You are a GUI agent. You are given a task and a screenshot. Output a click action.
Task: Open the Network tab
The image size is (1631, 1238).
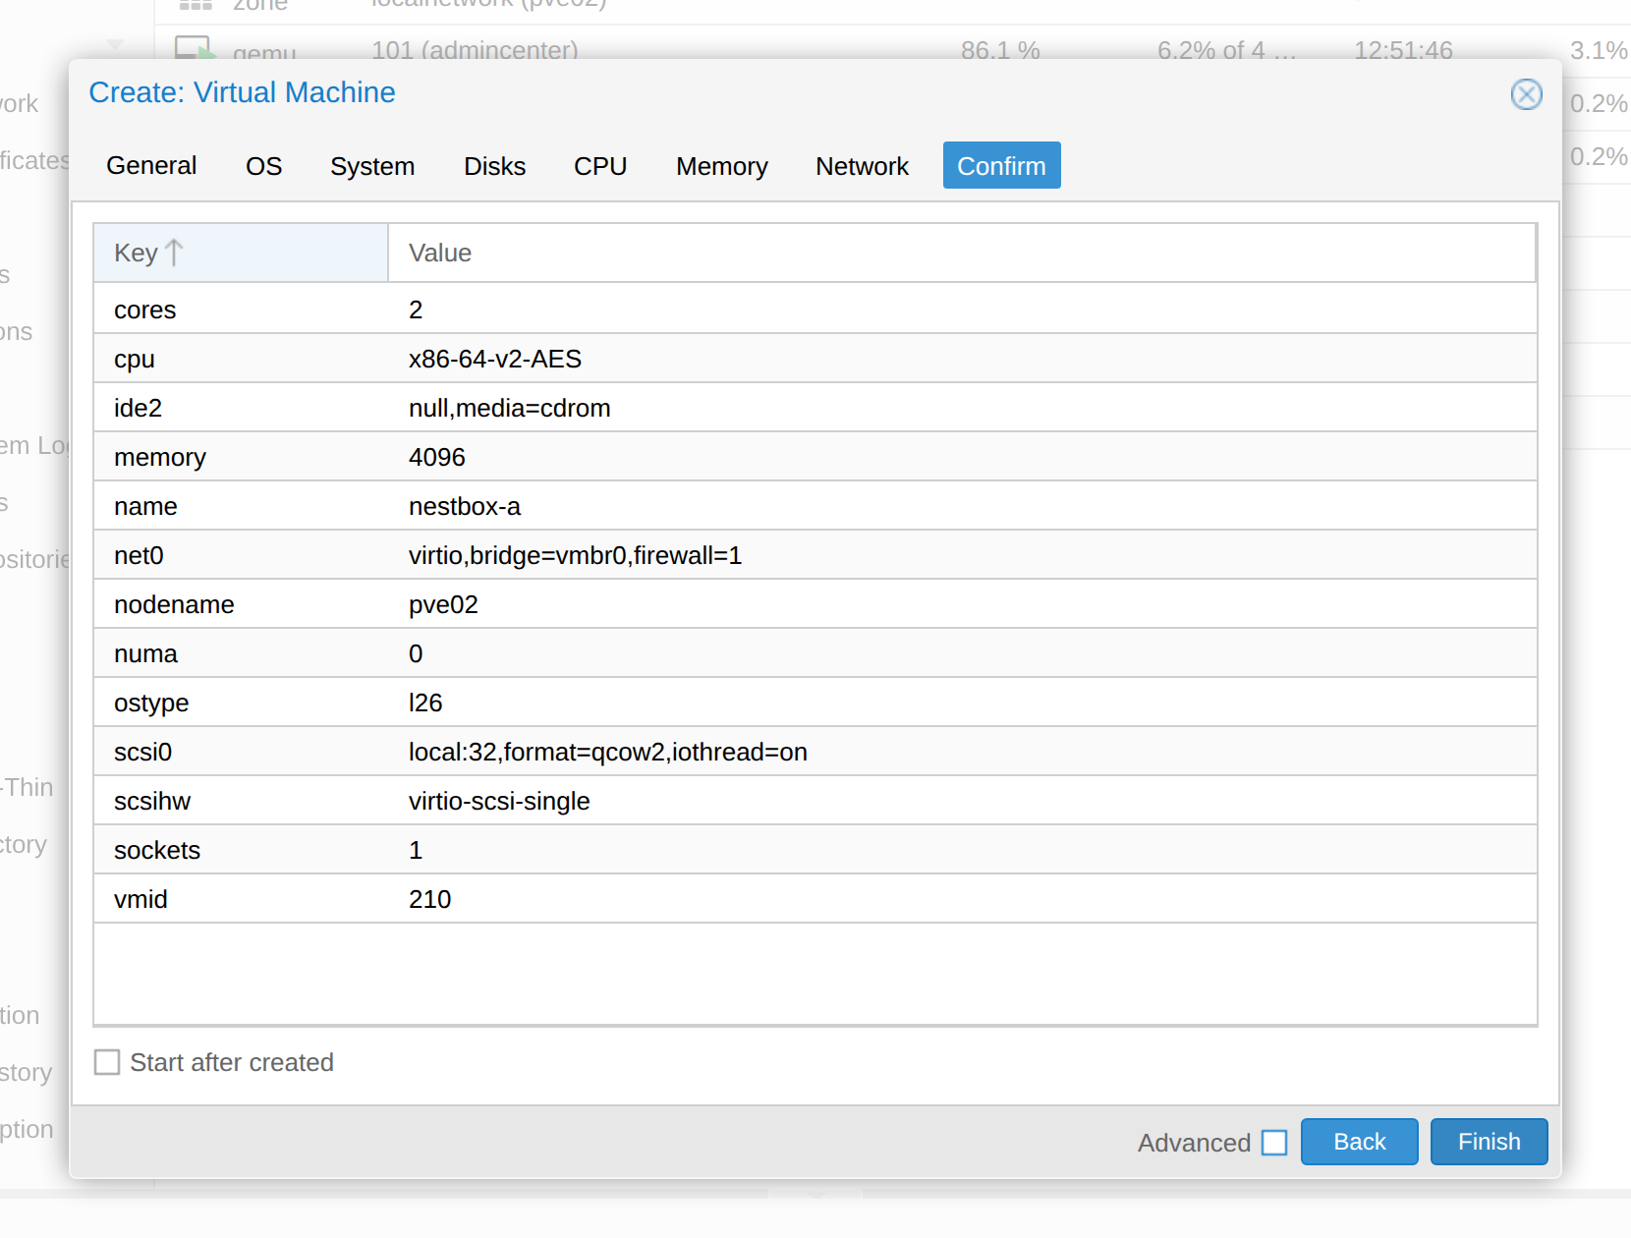(x=862, y=165)
